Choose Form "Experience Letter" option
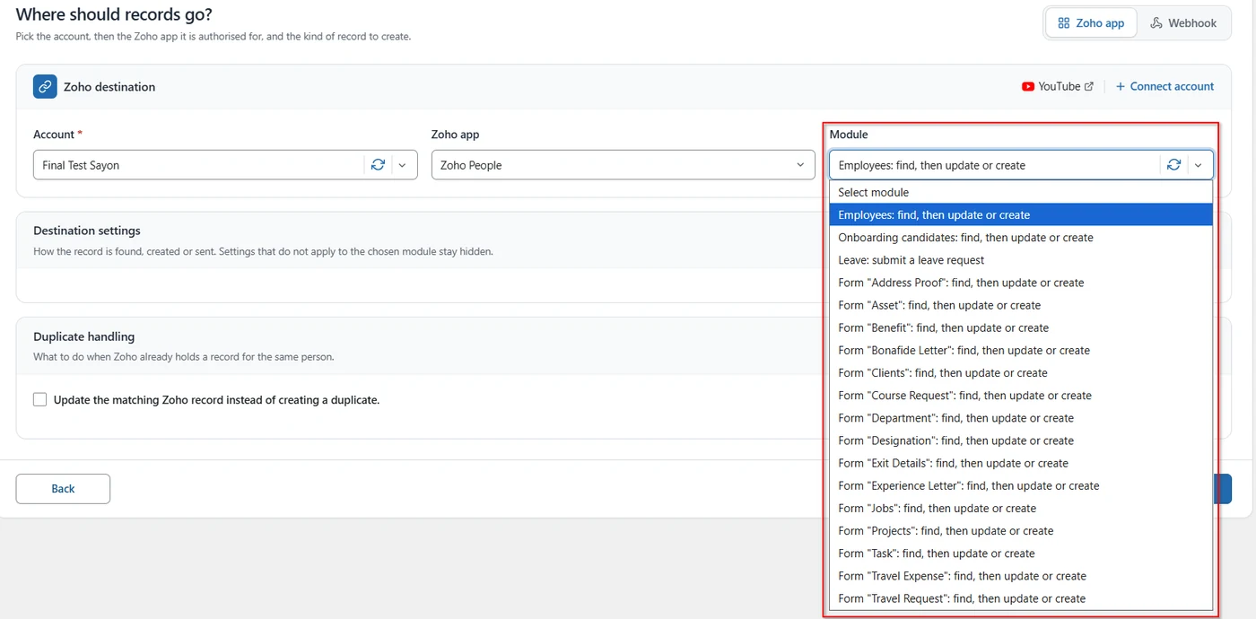The image size is (1256, 619). (1021, 486)
